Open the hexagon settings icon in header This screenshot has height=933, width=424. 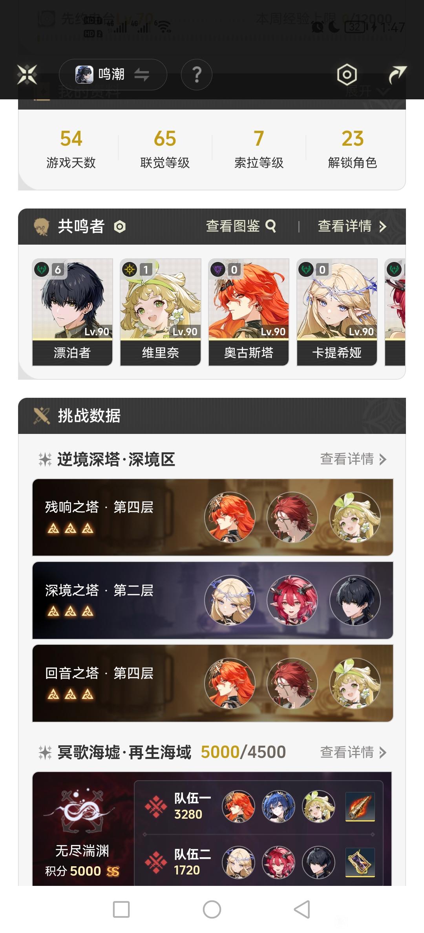tap(347, 75)
